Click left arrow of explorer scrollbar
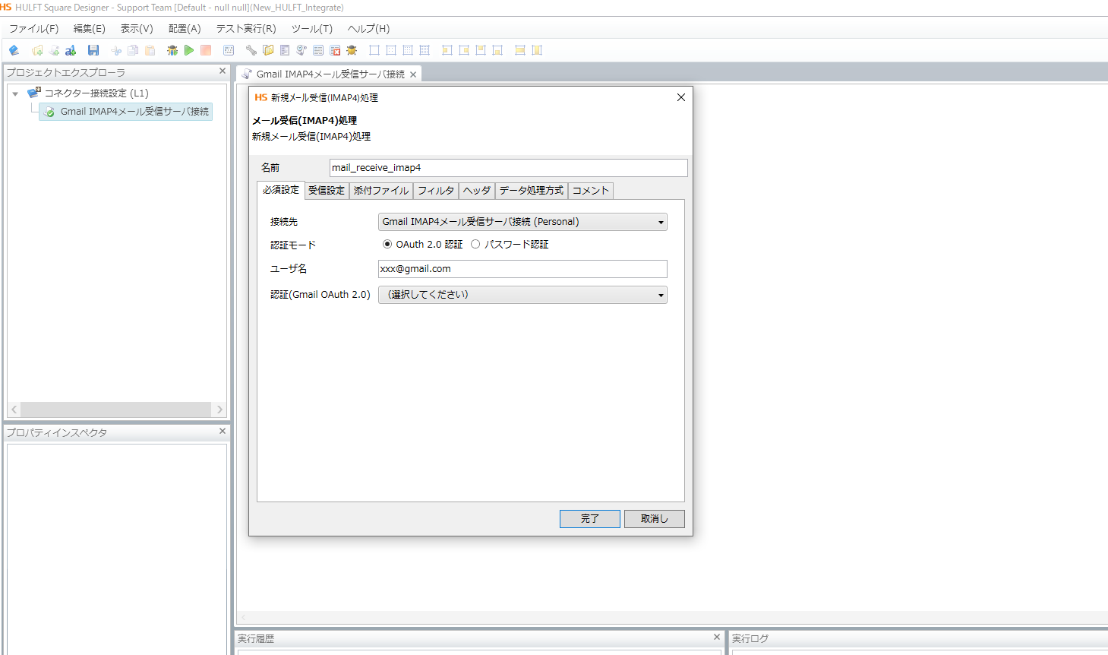 [x=14, y=410]
